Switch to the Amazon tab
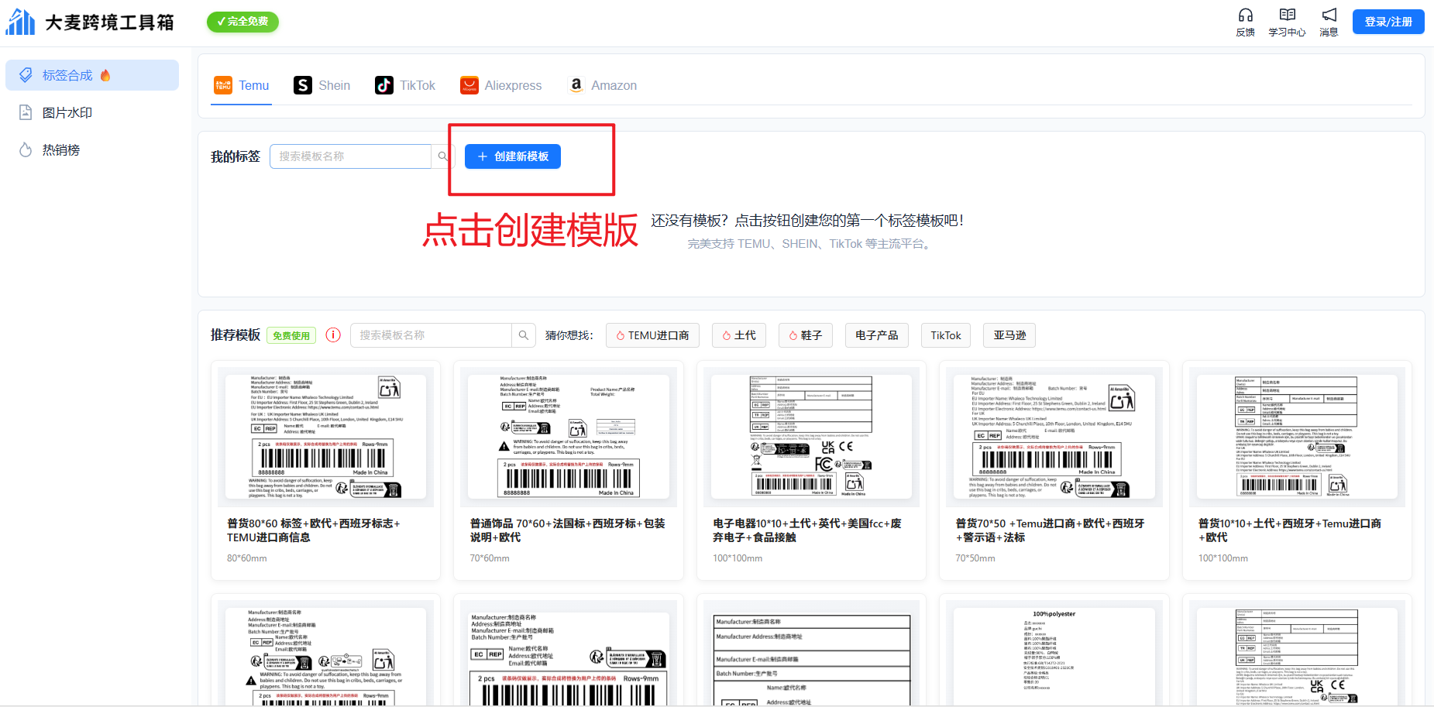1434x707 pixels. click(x=602, y=85)
